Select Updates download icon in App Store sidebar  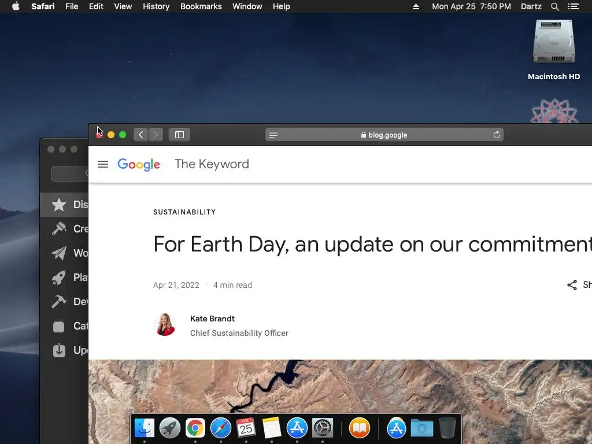point(59,350)
